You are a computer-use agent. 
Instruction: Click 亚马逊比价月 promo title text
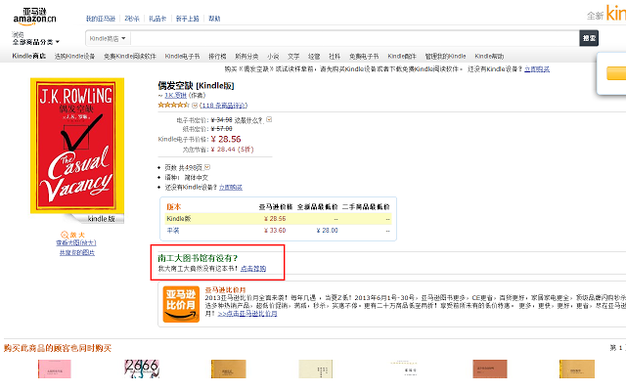coord(226,289)
